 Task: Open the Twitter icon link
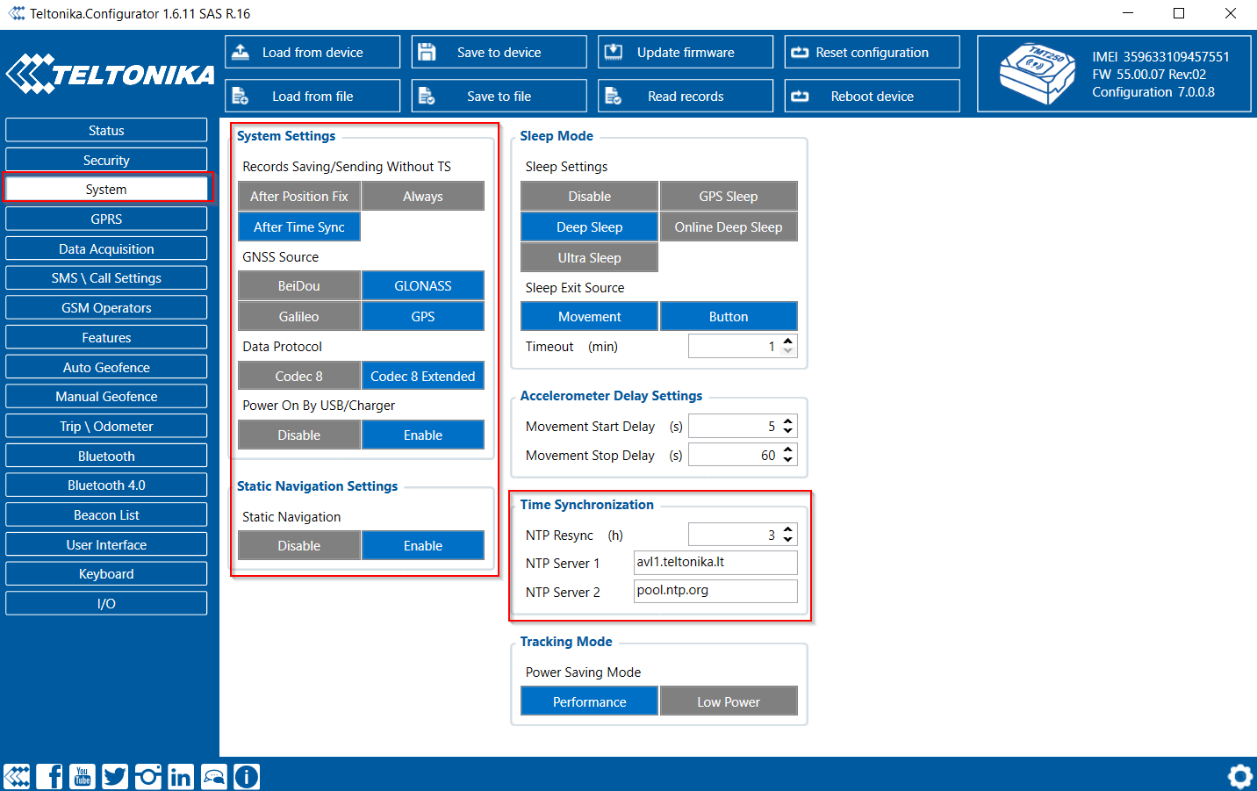pyautogui.click(x=115, y=776)
